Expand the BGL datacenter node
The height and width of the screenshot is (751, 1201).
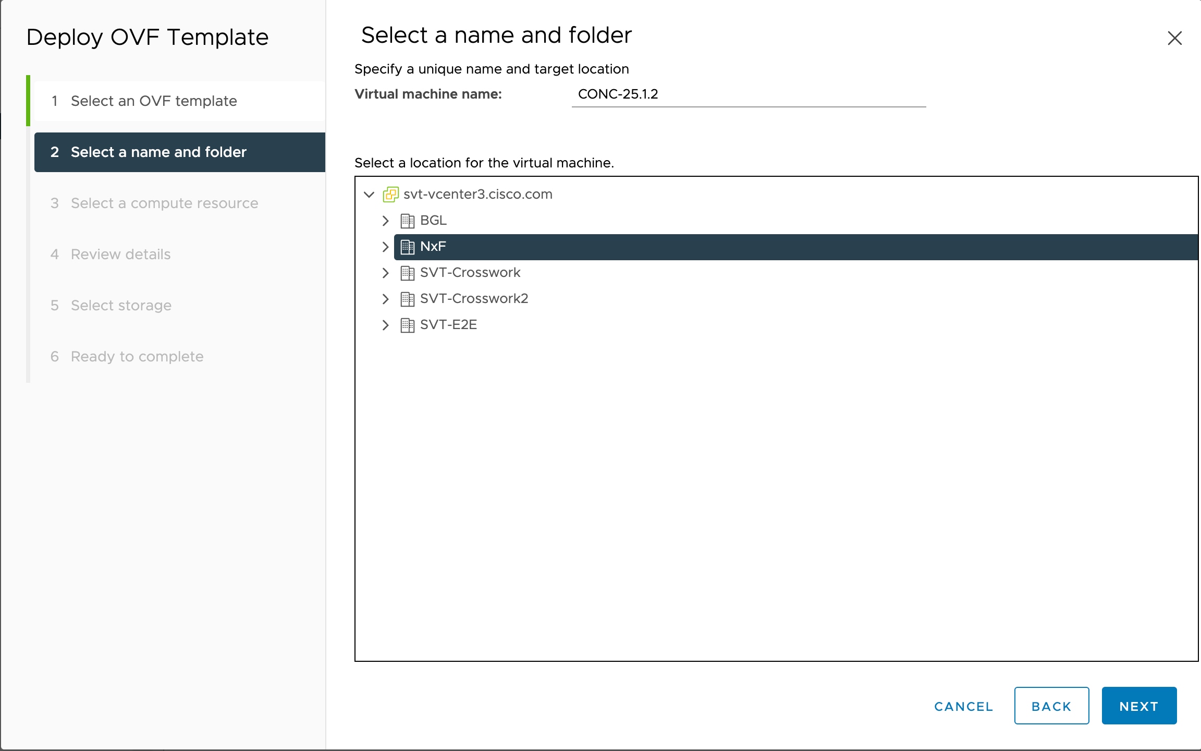(385, 221)
